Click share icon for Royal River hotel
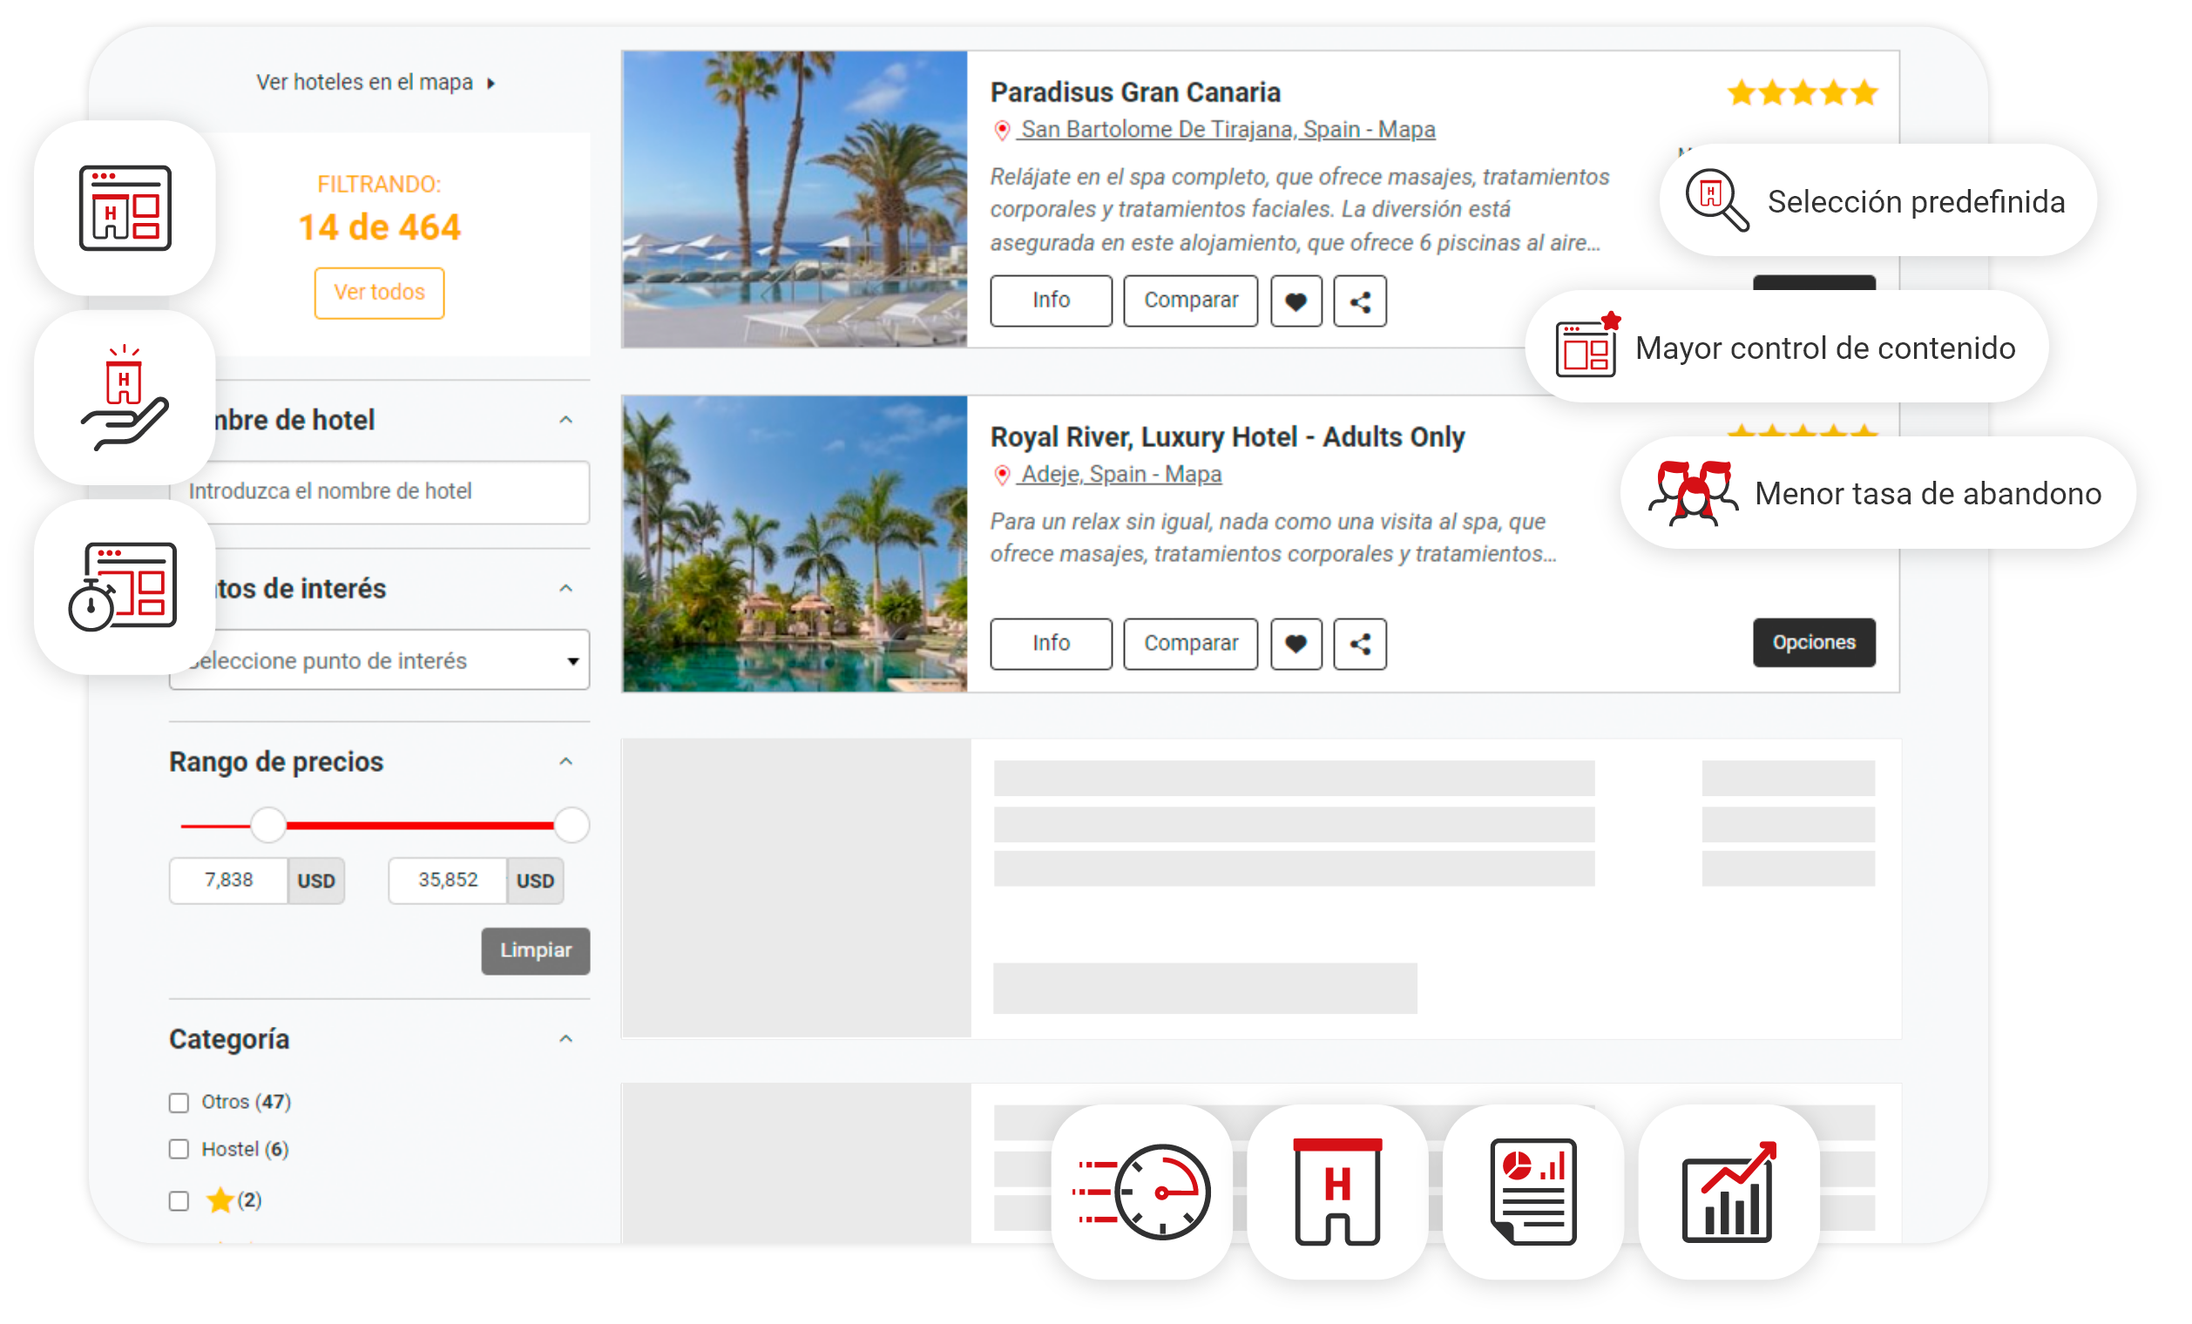 pyautogui.click(x=1358, y=644)
